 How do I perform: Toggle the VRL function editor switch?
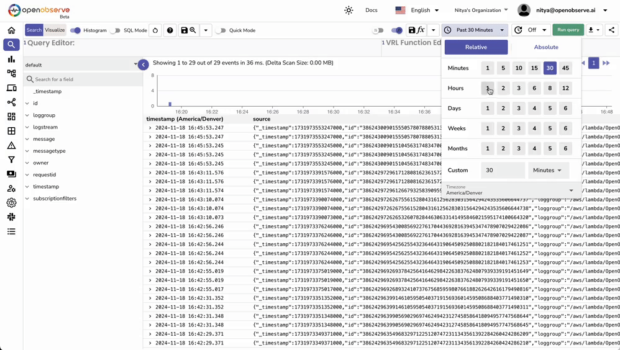tap(396, 30)
